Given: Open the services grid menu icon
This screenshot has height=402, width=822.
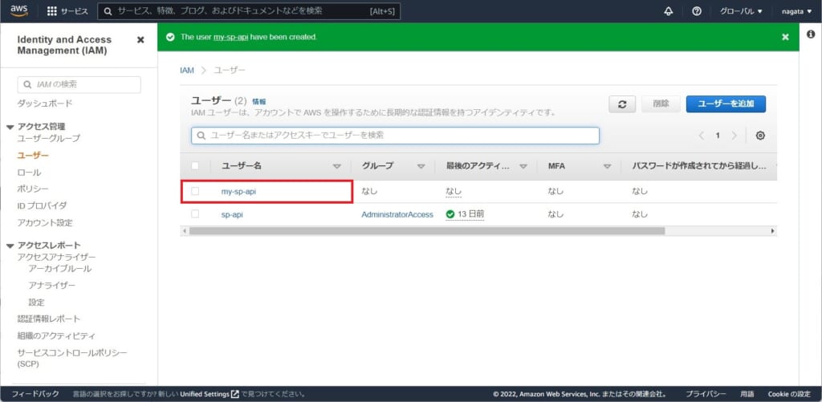Looking at the screenshot, I should point(52,11).
